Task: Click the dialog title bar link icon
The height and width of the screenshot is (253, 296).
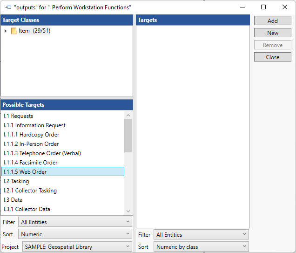Action: (7, 7)
